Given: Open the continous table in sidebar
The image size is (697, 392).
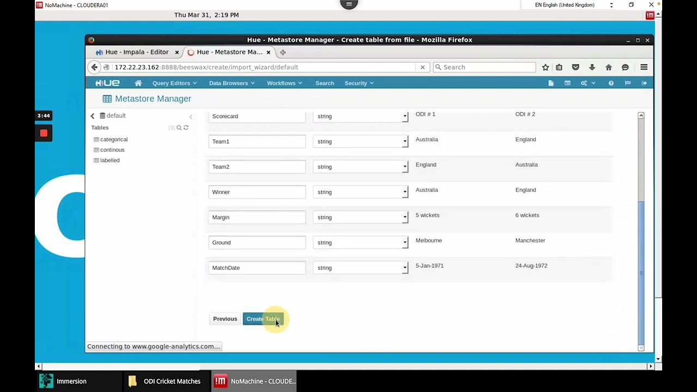Looking at the screenshot, I should pyautogui.click(x=112, y=150).
